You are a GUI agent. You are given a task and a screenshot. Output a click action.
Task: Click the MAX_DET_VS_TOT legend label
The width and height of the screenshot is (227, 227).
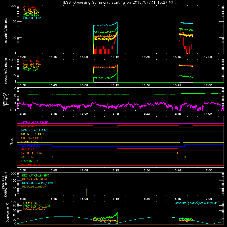pyautogui.click(x=35, y=209)
